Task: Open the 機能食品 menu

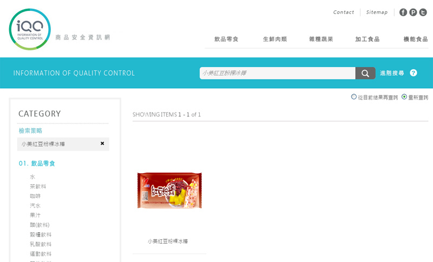Action: pyautogui.click(x=416, y=39)
